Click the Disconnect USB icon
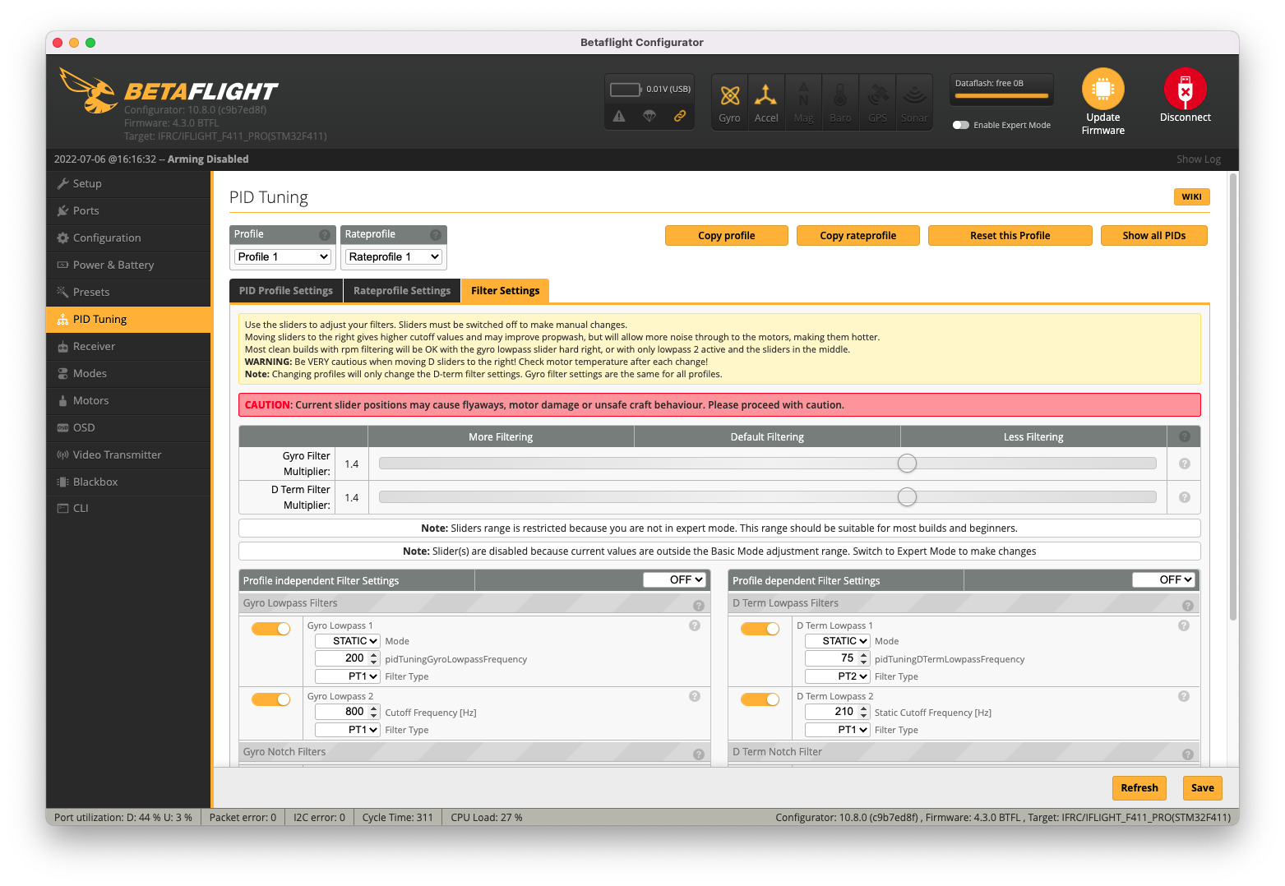 (1185, 89)
